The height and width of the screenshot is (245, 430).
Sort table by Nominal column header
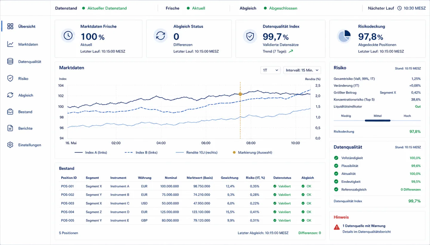(x=171, y=178)
